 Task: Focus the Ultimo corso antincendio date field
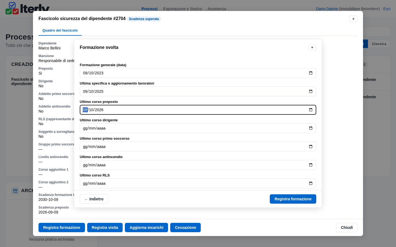(198, 165)
